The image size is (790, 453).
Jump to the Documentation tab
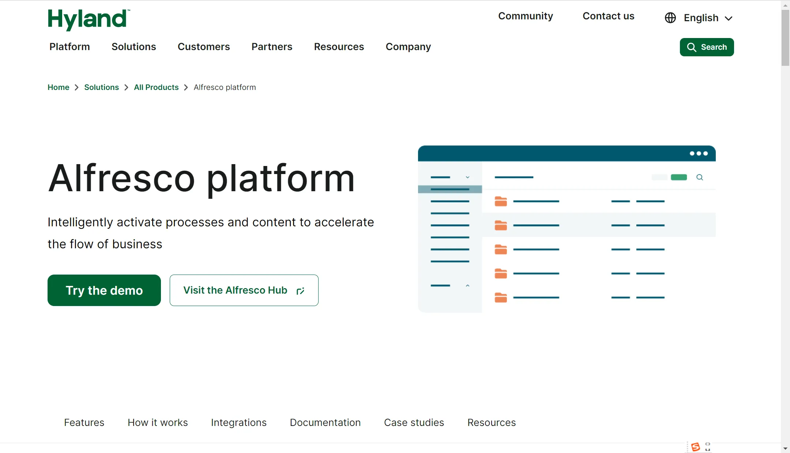(325, 423)
